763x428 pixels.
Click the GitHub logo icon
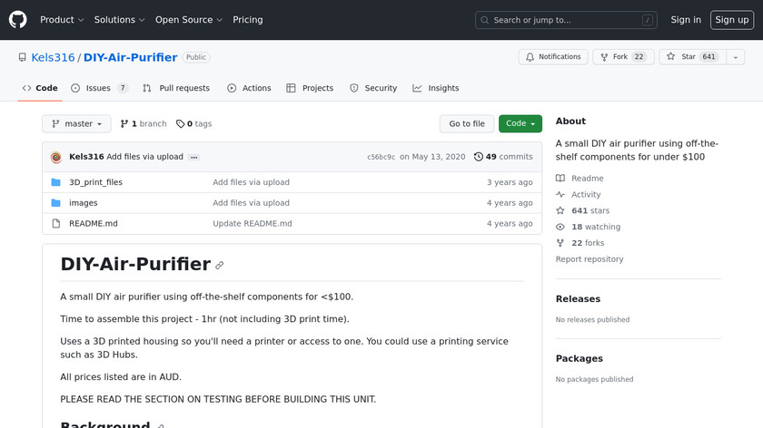(18, 20)
